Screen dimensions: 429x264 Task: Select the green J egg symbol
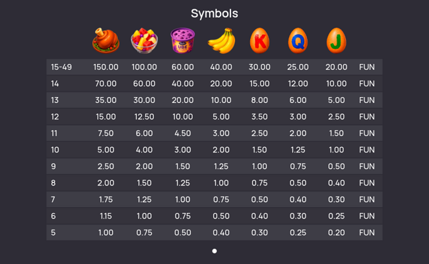pos(336,40)
